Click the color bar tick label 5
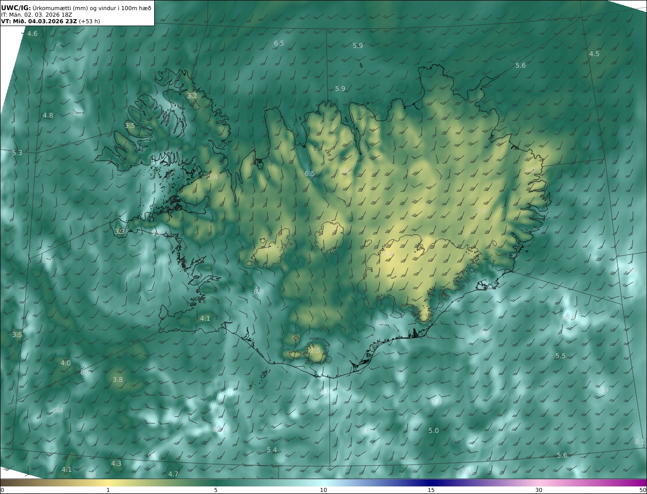Screen dimensions: 647x494 [216, 490]
